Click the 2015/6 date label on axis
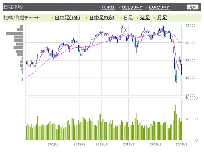Viewport: 204px width, 153px height. click(102, 144)
